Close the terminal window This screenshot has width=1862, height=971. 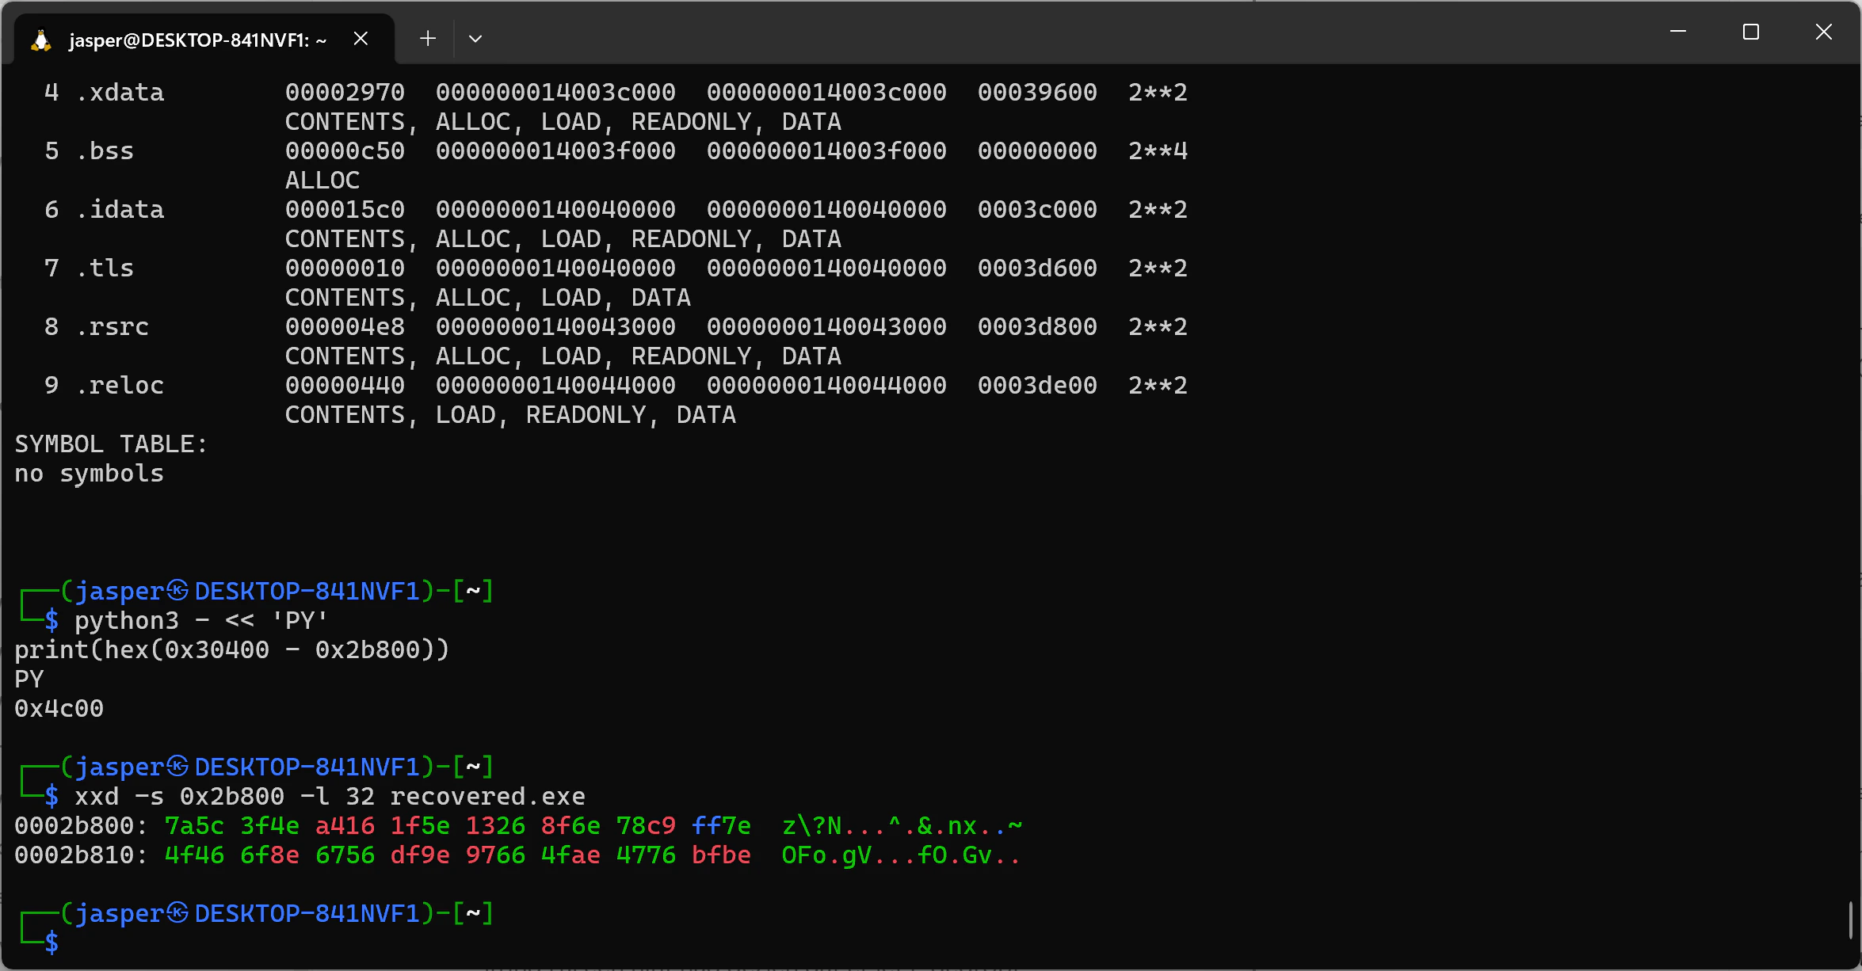[x=1824, y=32]
